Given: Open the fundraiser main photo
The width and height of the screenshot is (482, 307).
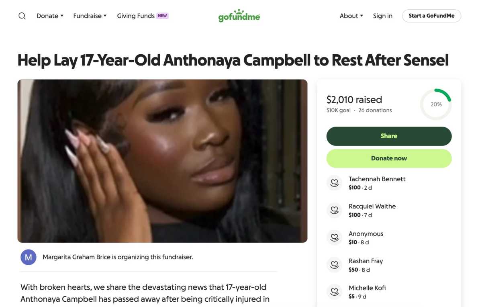Looking at the screenshot, I should [x=162, y=161].
